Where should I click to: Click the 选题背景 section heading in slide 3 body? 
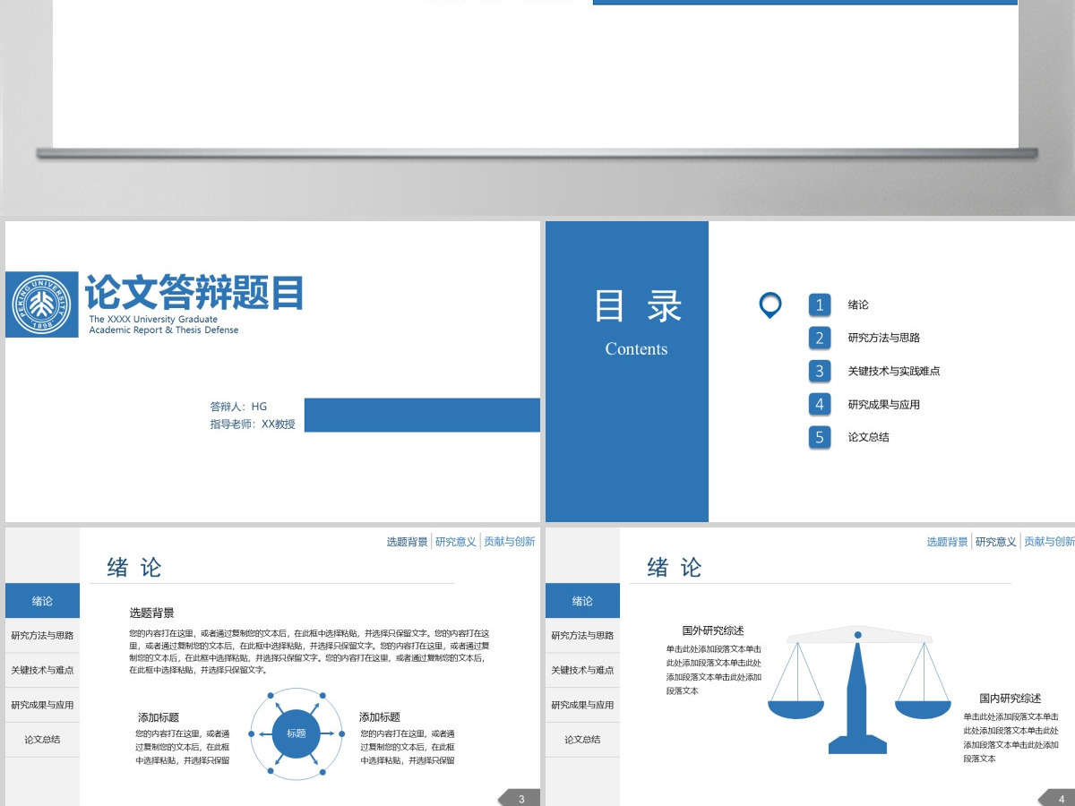[x=151, y=613]
